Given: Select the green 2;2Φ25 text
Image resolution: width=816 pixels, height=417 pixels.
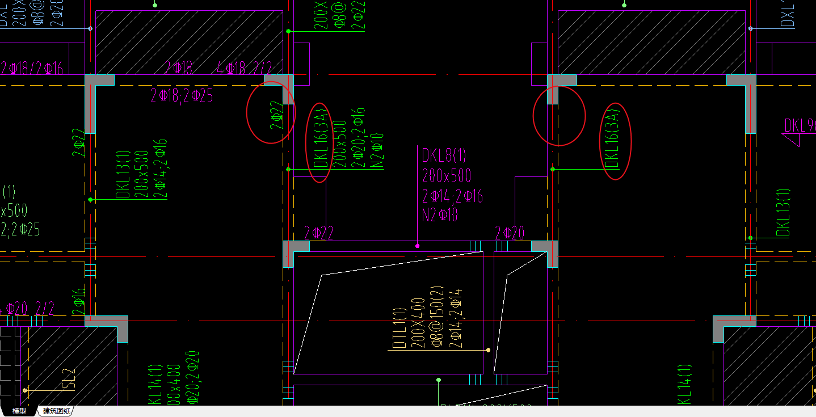Looking at the screenshot, I should 20,229.
